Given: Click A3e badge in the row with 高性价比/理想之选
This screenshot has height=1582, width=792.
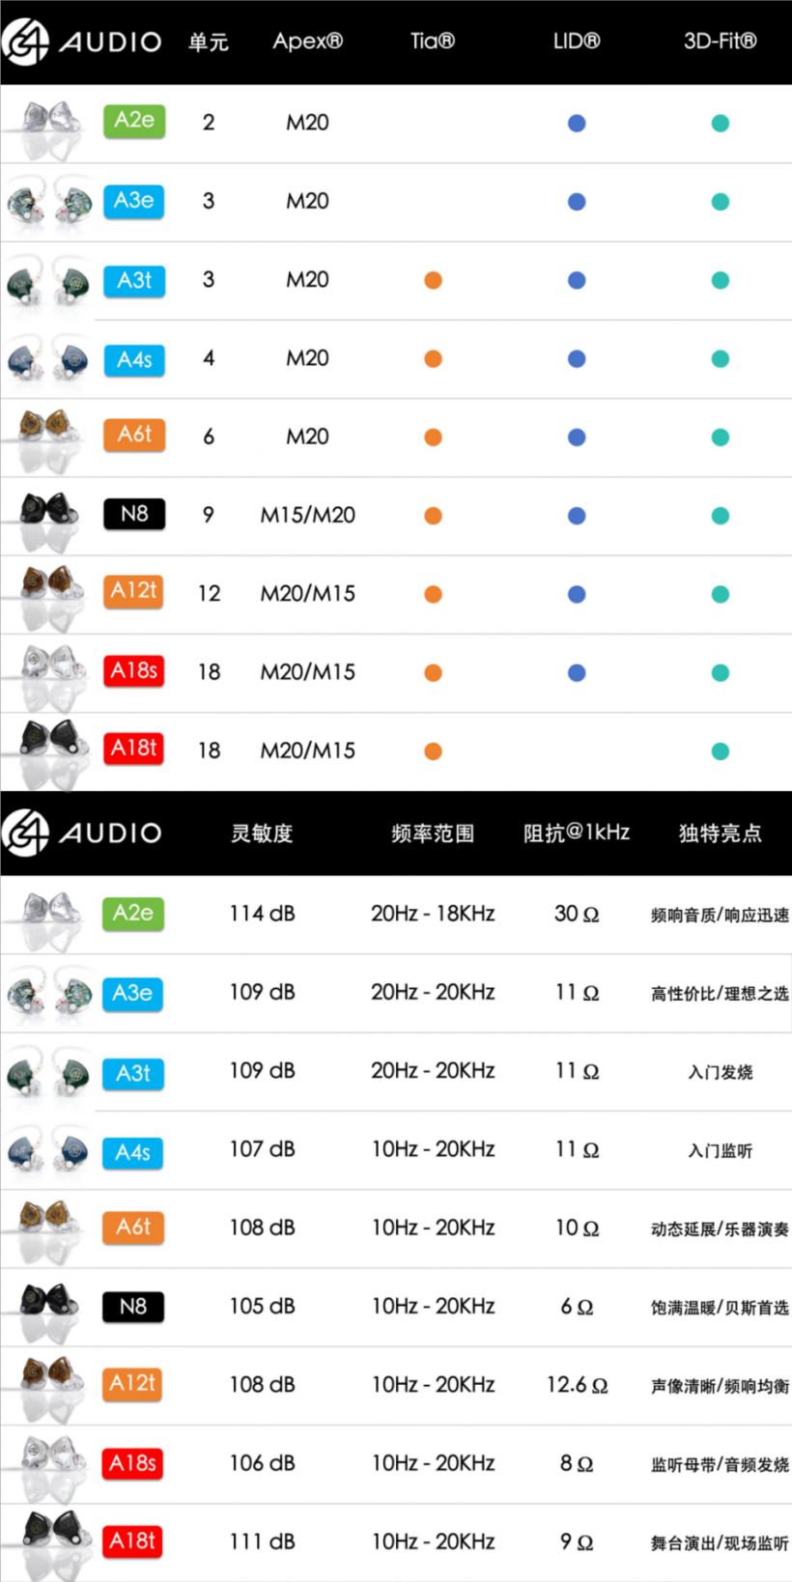Looking at the screenshot, I should (132, 993).
